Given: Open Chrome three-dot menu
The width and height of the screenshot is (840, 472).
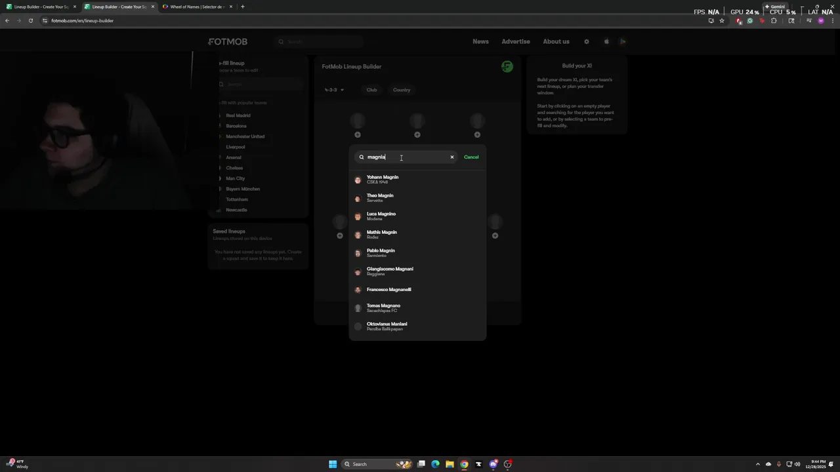Looking at the screenshot, I should click(832, 20).
